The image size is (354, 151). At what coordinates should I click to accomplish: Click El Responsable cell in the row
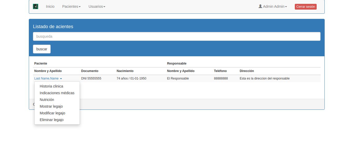point(178,78)
